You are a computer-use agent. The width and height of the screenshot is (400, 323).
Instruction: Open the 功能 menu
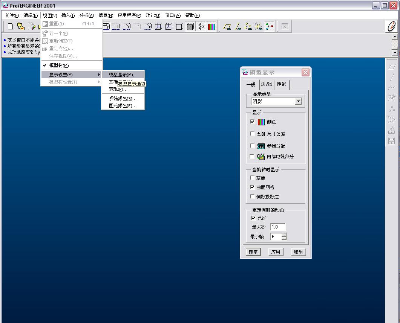pyautogui.click(x=153, y=15)
